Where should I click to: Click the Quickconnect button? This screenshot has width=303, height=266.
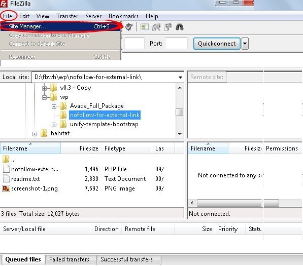[x=217, y=44]
